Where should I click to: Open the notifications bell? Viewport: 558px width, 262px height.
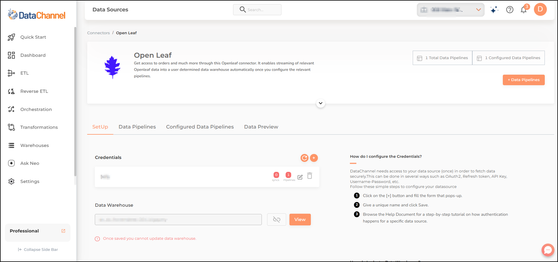tap(524, 10)
